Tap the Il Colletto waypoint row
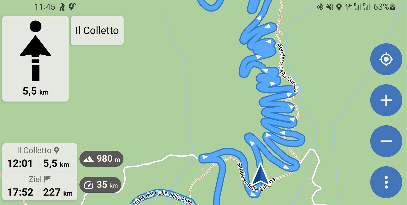 [40, 157]
